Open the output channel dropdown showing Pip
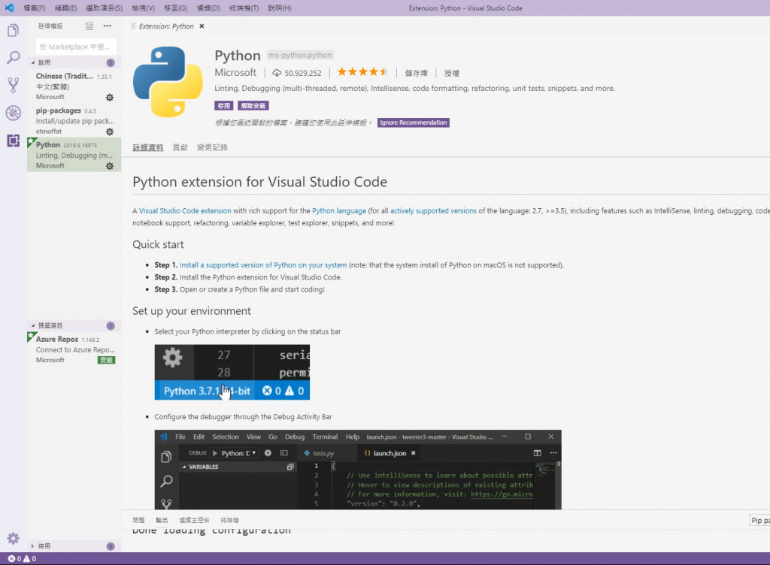770x565 pixels. click(x=759, y=521)
